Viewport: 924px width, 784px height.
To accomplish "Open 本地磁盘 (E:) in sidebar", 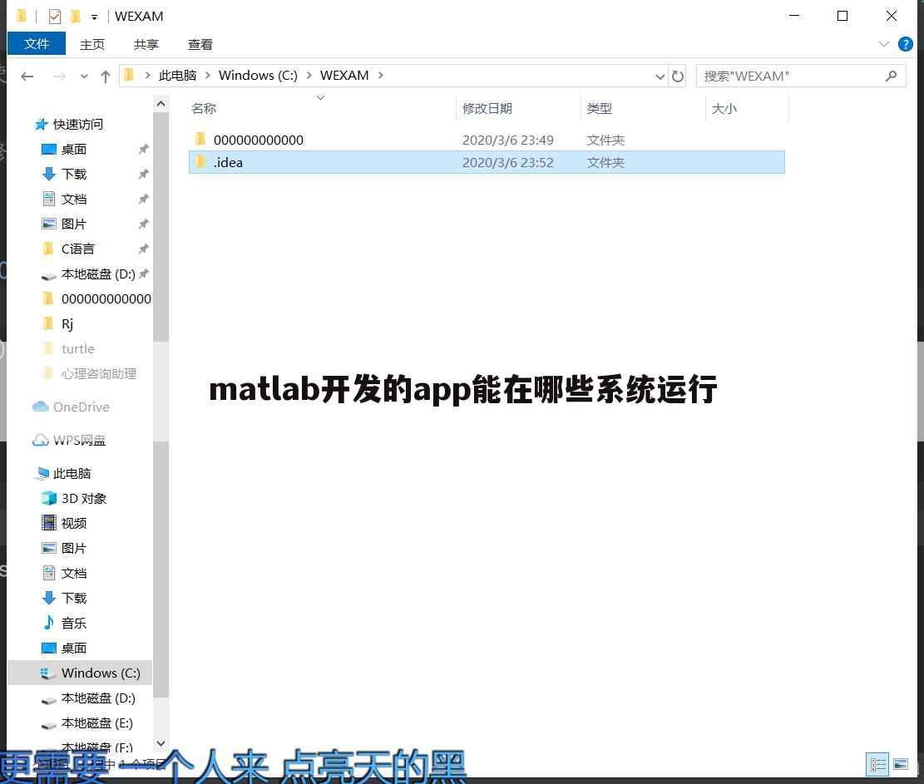I will 96,723.
